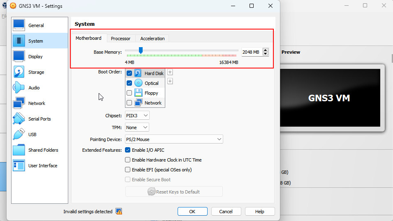The image size is (393, 221).
Task: Open the Shared Folders icon
Action: coord(19,150)
